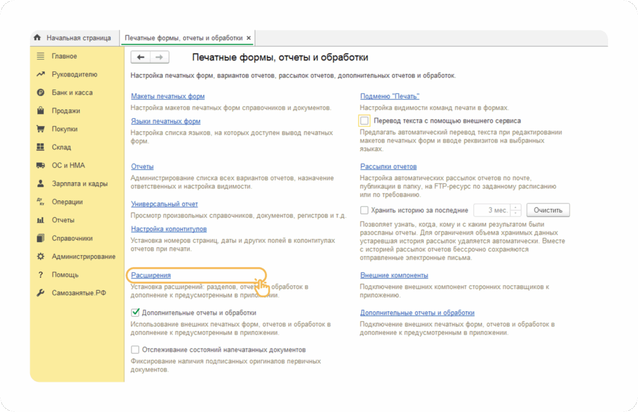Click the Руководителю chart icon
638x412 pixels.
click(40, 75)
